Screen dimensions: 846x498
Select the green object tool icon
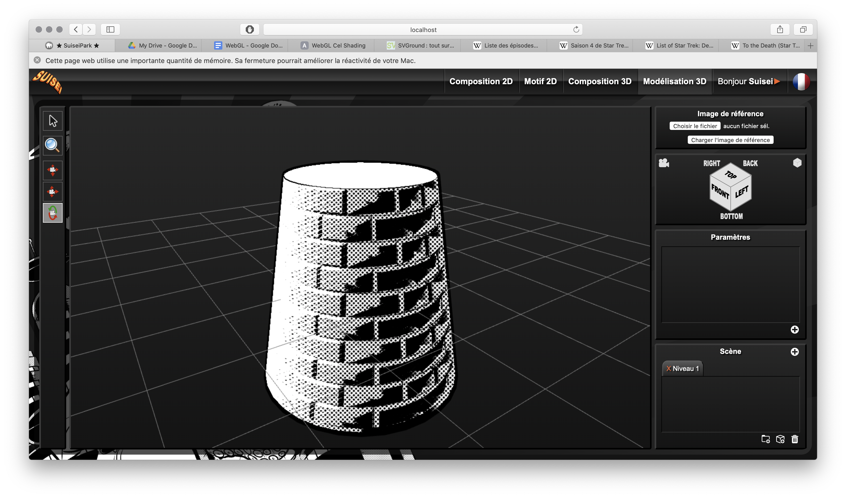coord(53,213)
